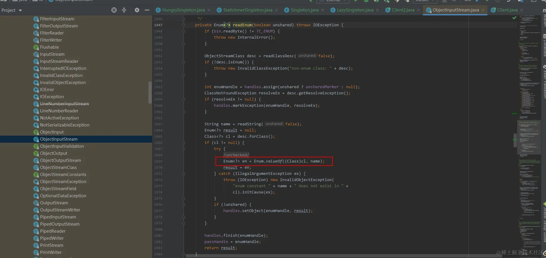Select Flushable interface in project tree
546x258 pixels.
click(49, 47)
